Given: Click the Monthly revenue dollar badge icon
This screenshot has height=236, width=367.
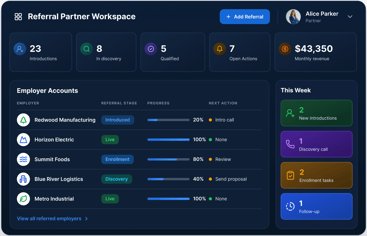Looking at the screenshot, I should pyautogui.click(x=285, y=49).
